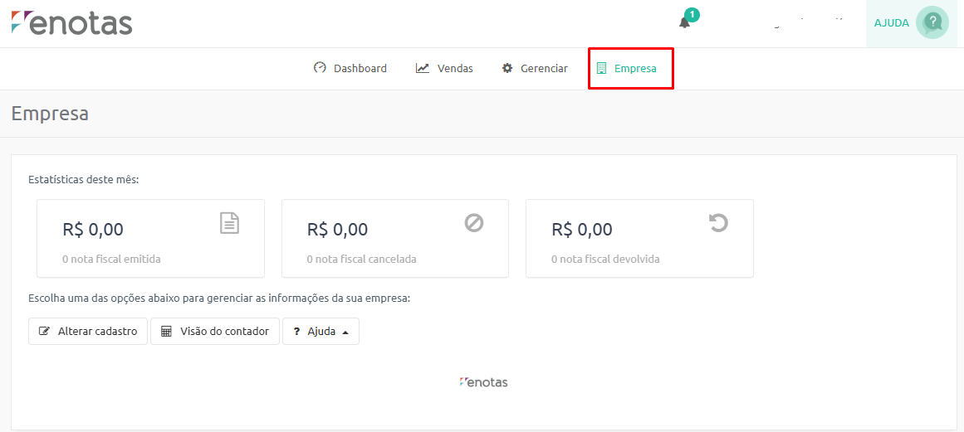Click the Empresa building icon
This screenshot has width=964, height=432.
(601, 68)
